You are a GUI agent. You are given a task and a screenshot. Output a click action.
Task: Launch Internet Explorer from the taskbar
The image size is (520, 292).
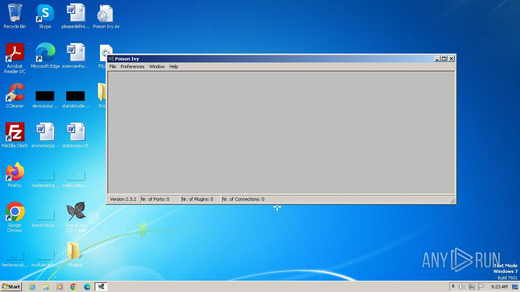32,287
